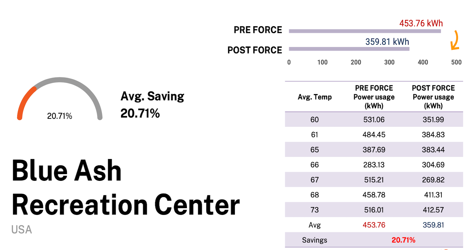Click the PRE FORCE Power usage column header
This screenshot has width=471, height=250.
click(x=374, y=97)
